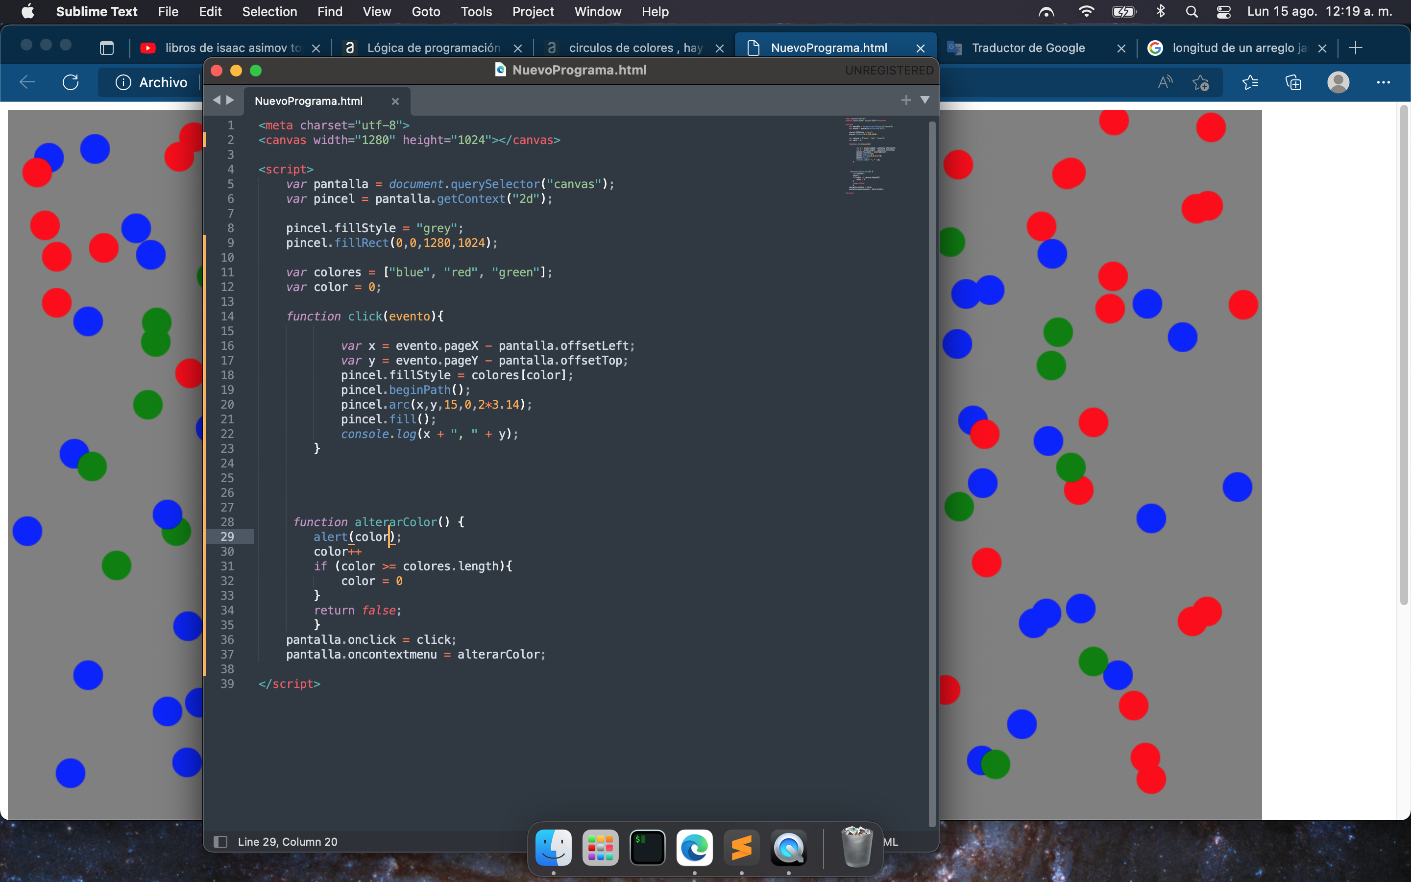This screenshot has height=882, width=1411.
Task: Open the Edit menu
Action: pos(210,12)
